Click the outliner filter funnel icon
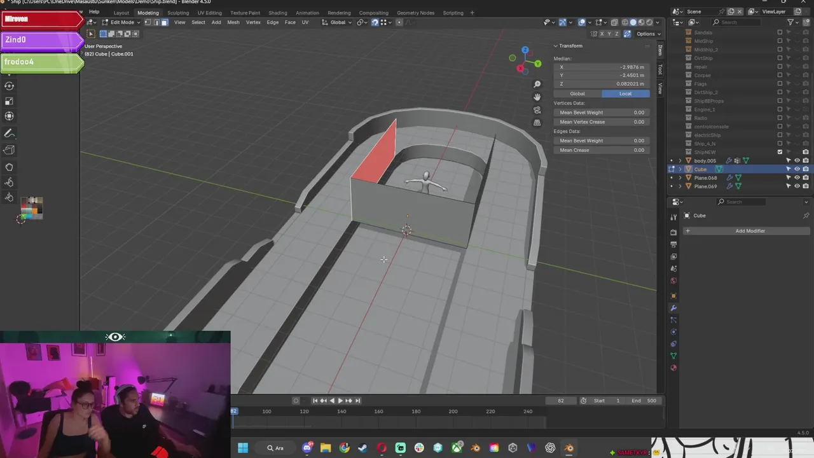The image size is (814, 458). pos(790,22)
